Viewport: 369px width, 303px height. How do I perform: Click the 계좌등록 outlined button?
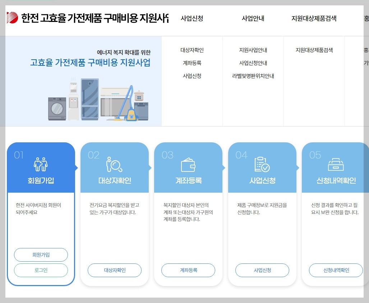click(x=188, y=270)
